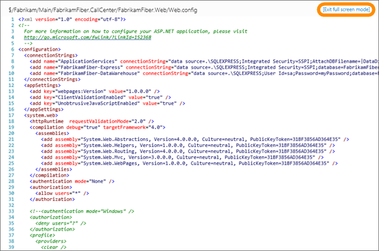
Task: Click the authorization opening tag on line 29
Action: pyautogui.click(x=51, y=187)
